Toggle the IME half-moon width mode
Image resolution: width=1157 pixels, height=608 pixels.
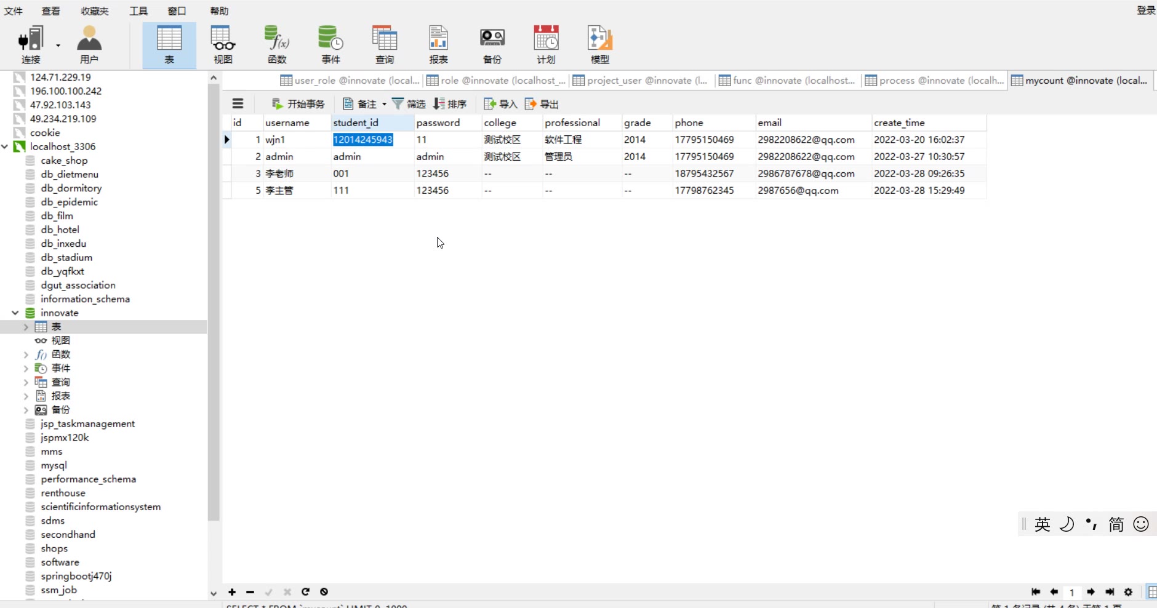point(1067,524)
